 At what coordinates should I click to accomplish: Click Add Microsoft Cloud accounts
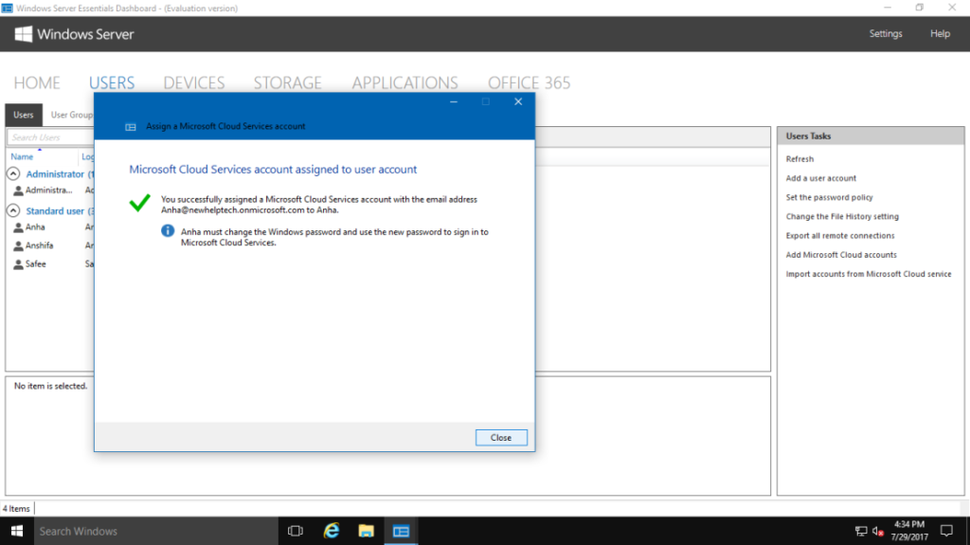[x=841, y=255]
